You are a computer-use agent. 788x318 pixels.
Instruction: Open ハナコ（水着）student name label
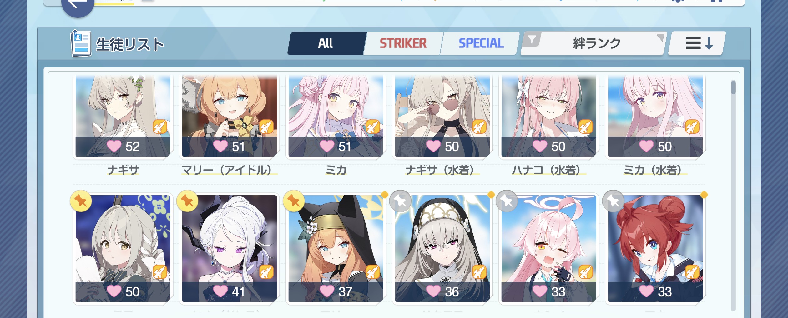[x=548, y=170]
